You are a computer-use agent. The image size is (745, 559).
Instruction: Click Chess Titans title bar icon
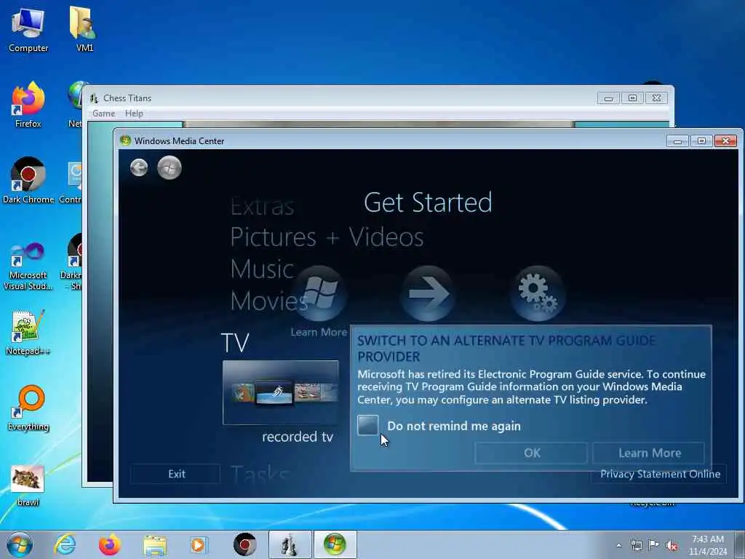click(94, 98)
